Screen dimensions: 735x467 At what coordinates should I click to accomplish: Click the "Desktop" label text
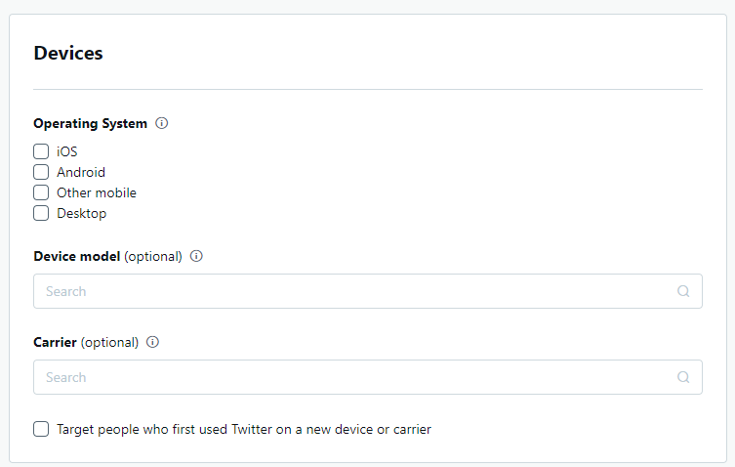[x=82, y=214]
